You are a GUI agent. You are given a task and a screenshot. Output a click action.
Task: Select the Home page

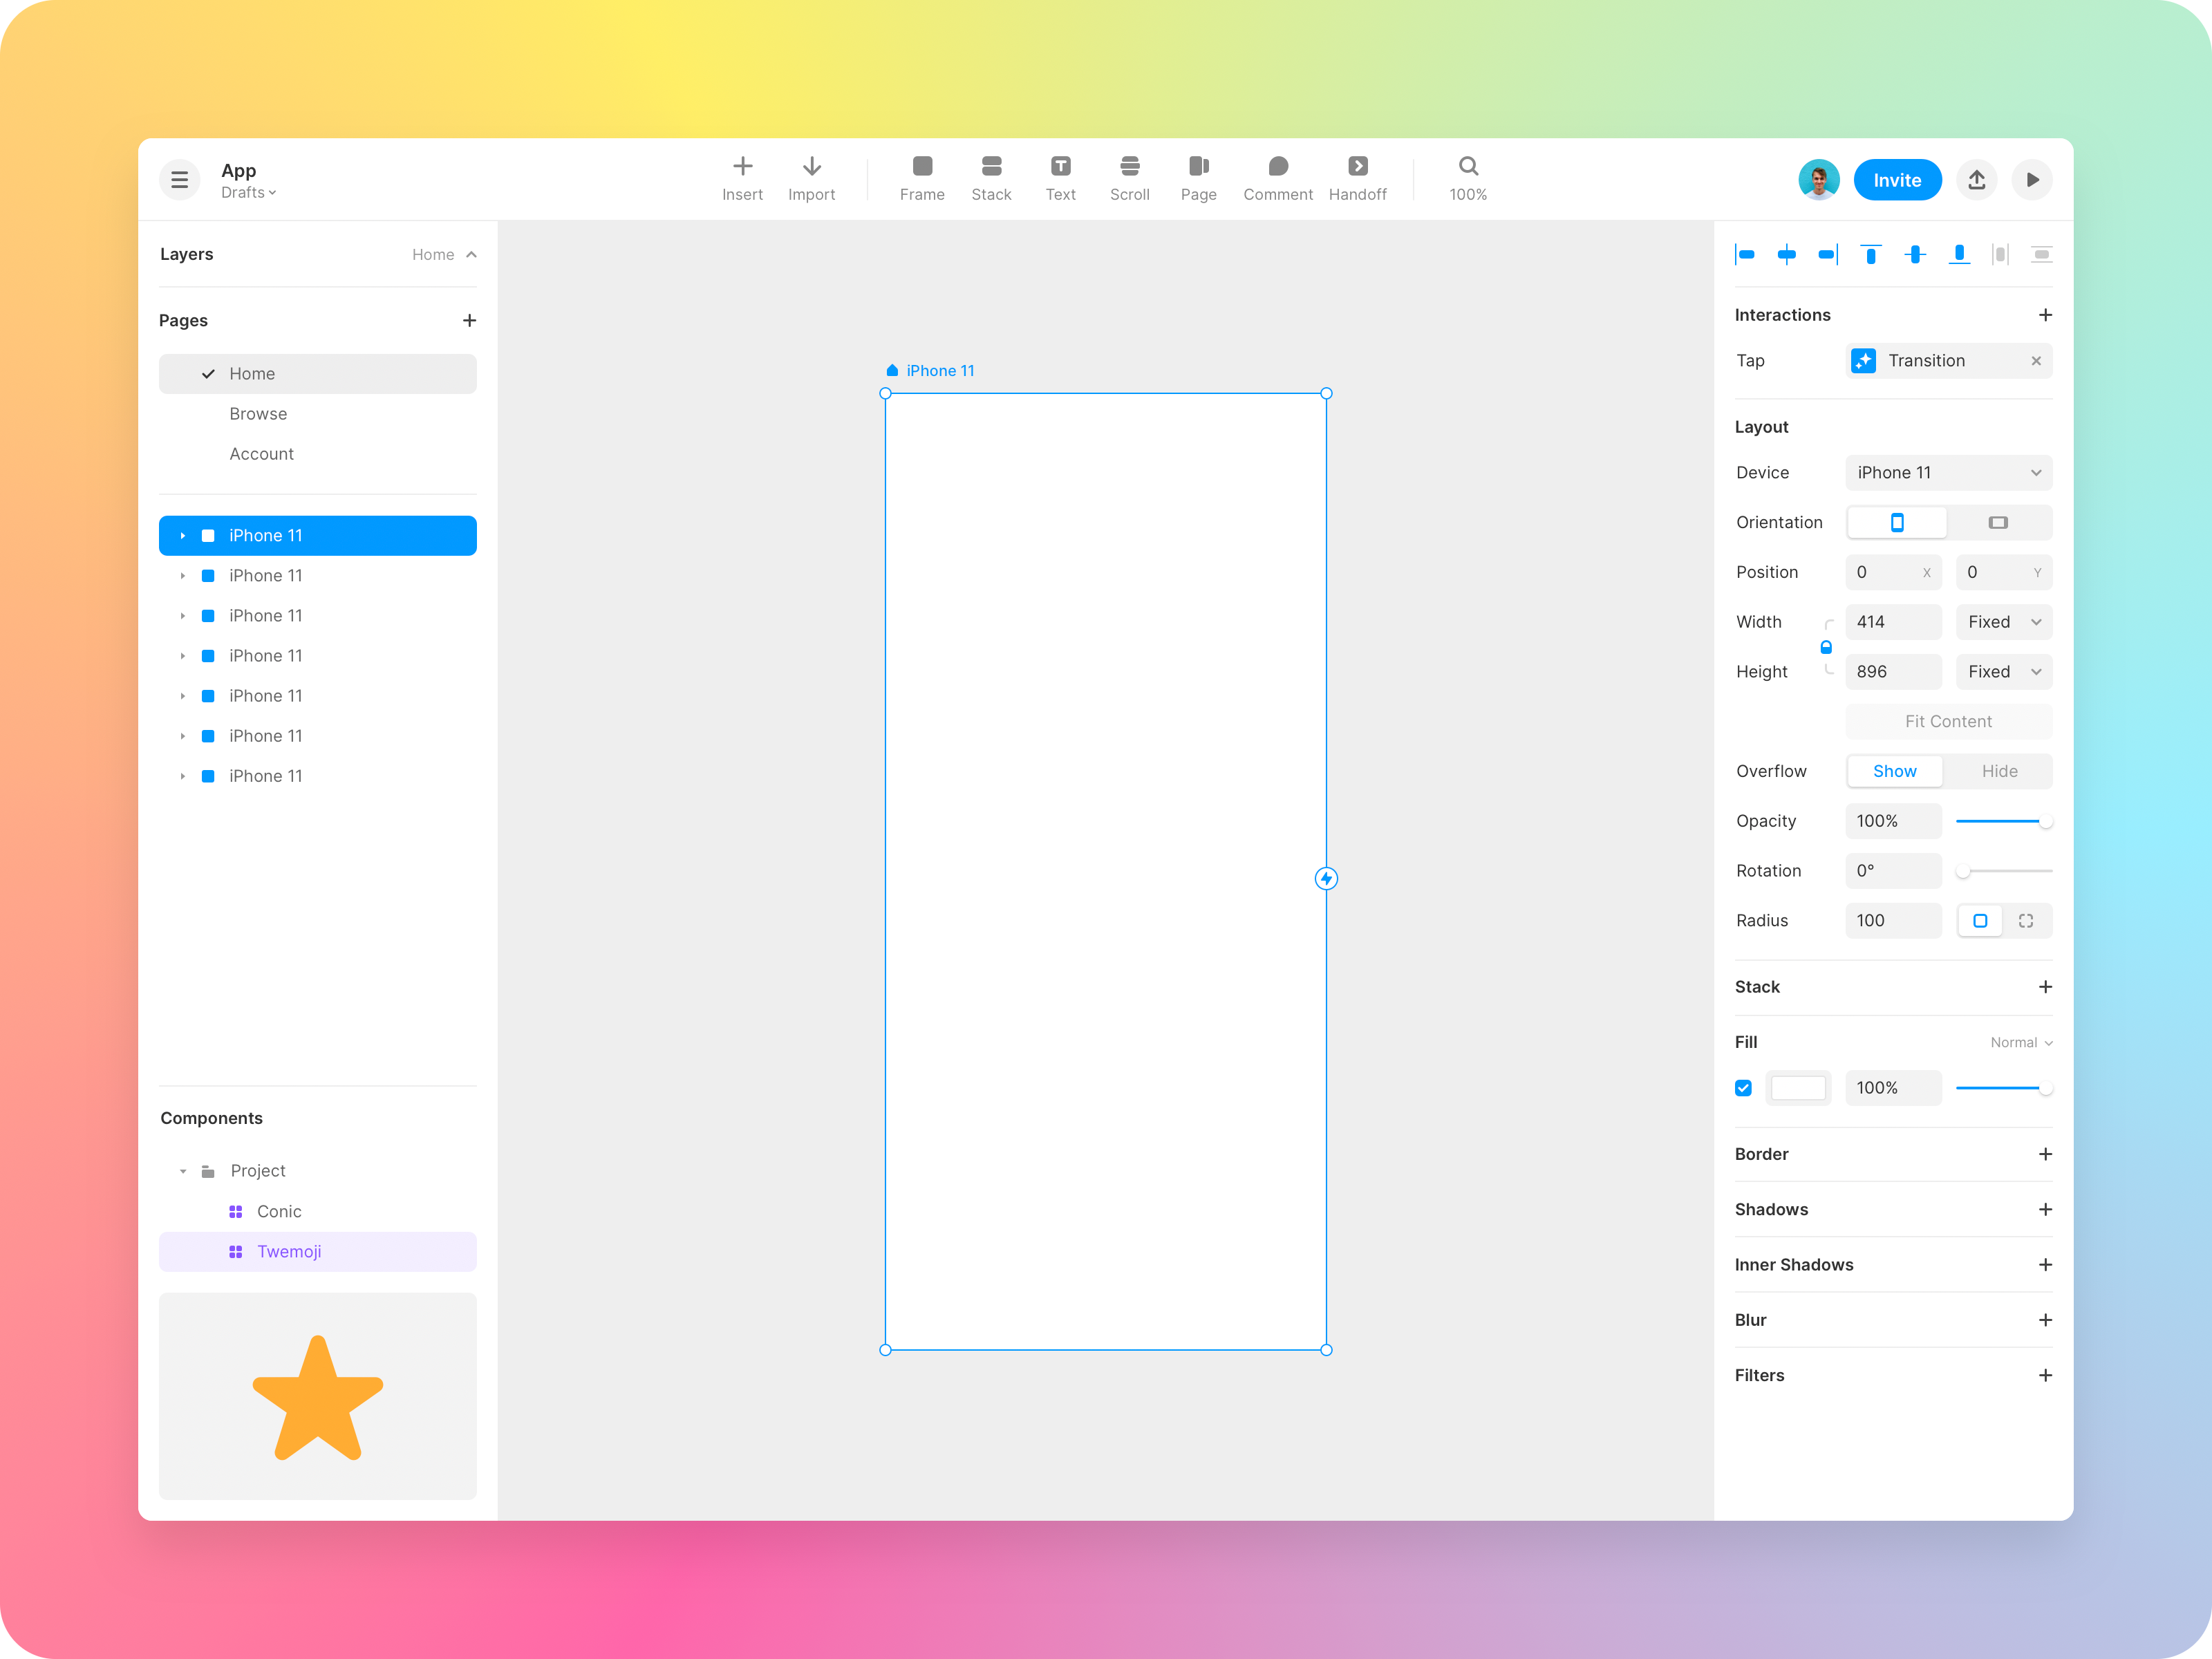point(318,374)
